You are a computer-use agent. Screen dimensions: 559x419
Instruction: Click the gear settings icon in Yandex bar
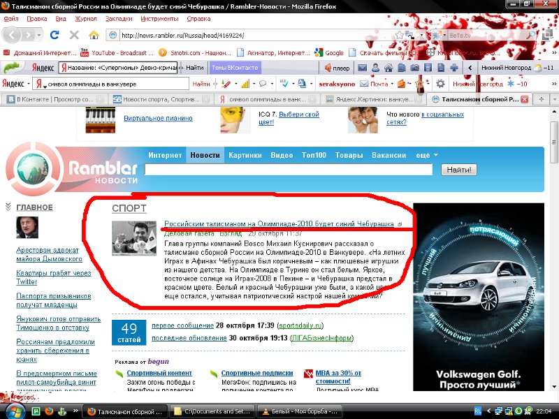[x=441, y=84]
